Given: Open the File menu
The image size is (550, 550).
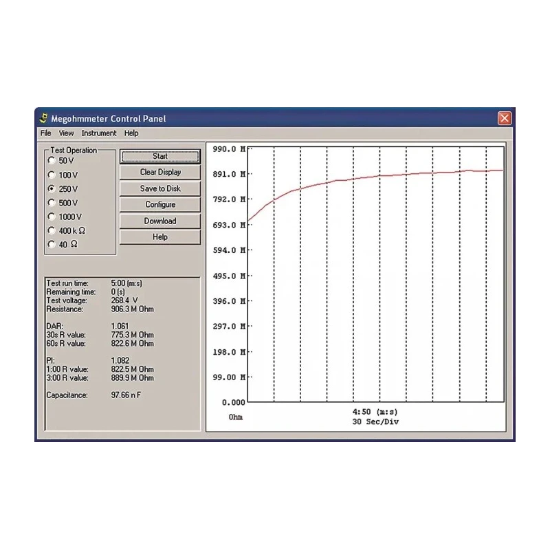Looking at the screenshot, I should [x=45, y=133].
